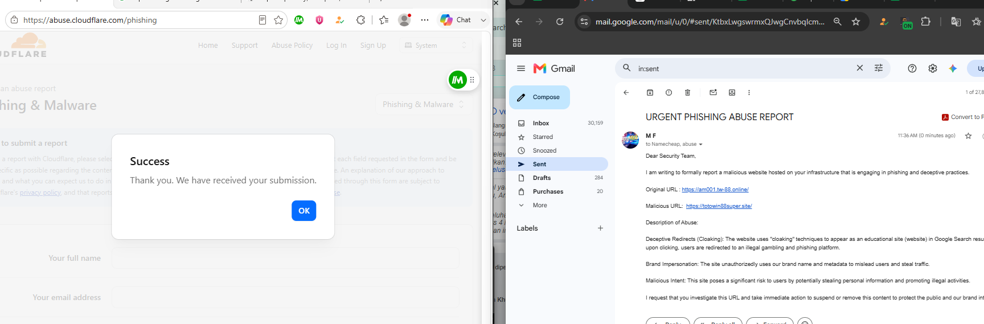Delete the open email with trash icon

point(687,92)
